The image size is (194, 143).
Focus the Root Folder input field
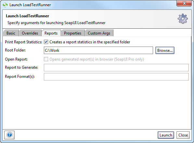[x=98, y=50]
